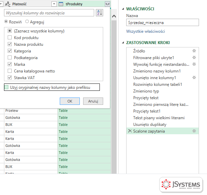
Task: Check the Kod produktu checkbox
Action: point(10,37)
